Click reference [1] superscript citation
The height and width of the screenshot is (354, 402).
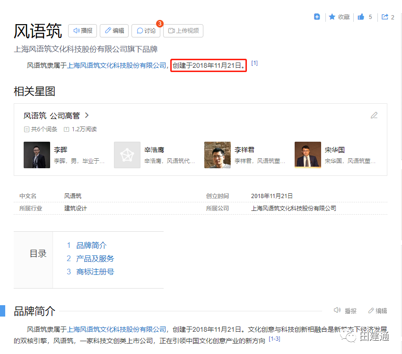(x=254, y=63)
